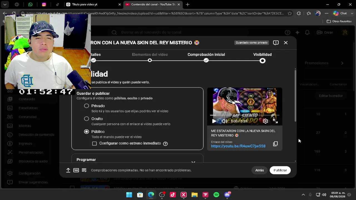Open Personalización in the Studio sidebar
This screenshot has height=200, width=356.
pos(31,152)
